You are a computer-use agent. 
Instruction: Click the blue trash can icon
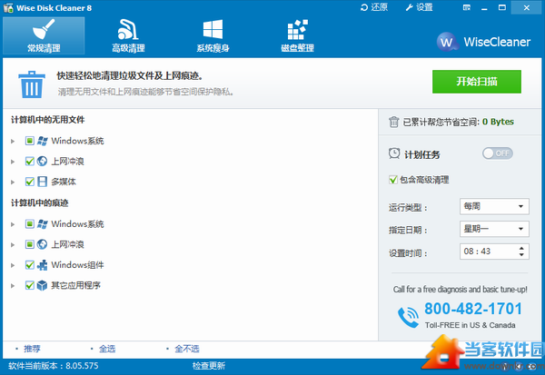(32, 84)
